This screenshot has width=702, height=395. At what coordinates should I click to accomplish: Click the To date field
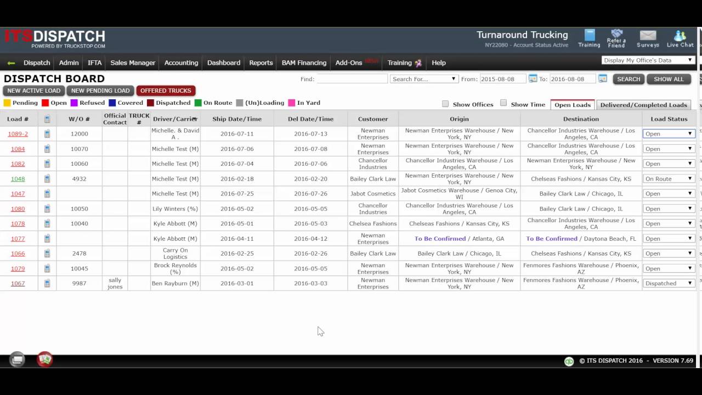click(x=573, y=79)
